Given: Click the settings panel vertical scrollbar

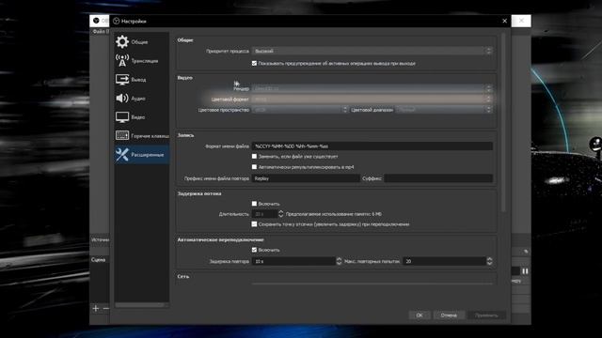Looking at the screenshot, I should coord(503,122).
